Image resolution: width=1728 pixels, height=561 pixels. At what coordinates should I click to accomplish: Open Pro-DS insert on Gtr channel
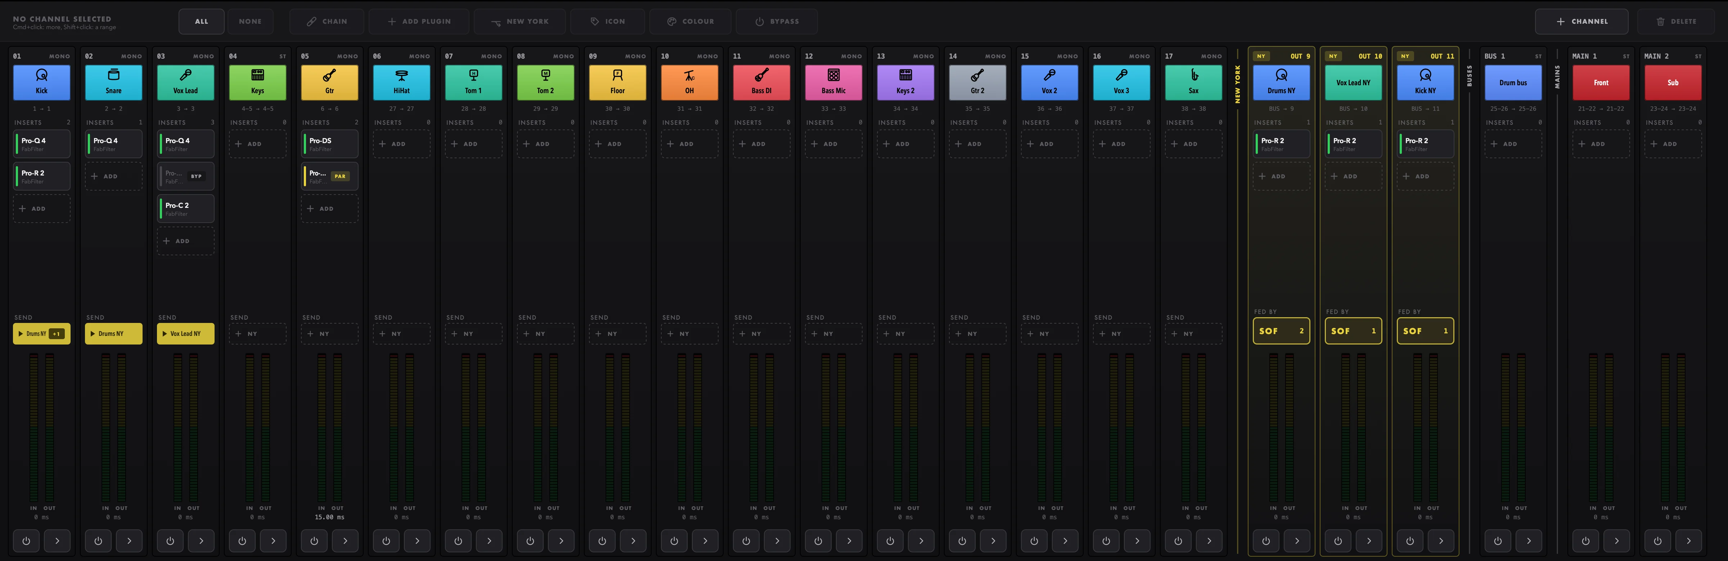329,144
